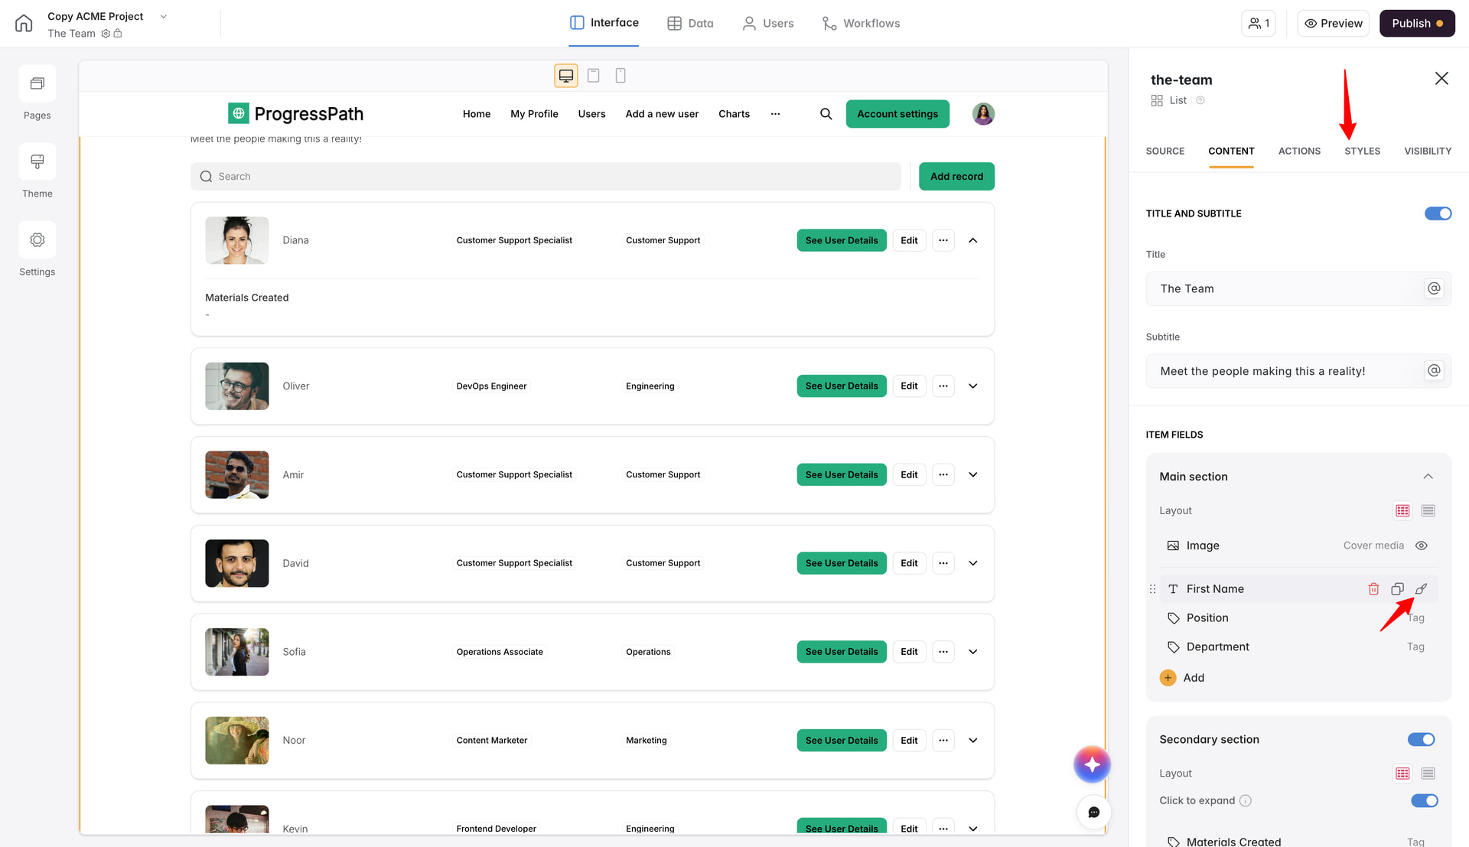Viewport: 1469px width, 847px height.
Task: Open the Workflows tab
Action: 861,23
